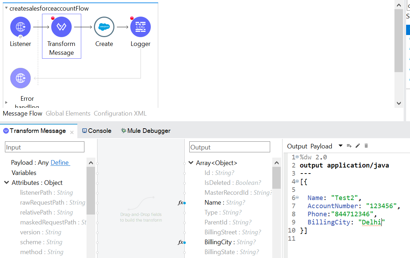The image size is (410, 258).
Task: Select relativePath : String attribute
Action: [47, 212]
